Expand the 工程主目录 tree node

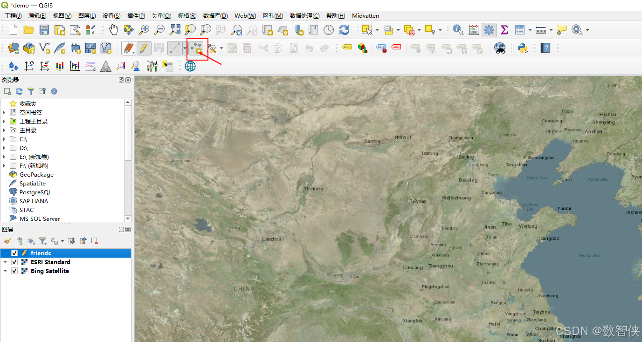(x=4, y=121)
